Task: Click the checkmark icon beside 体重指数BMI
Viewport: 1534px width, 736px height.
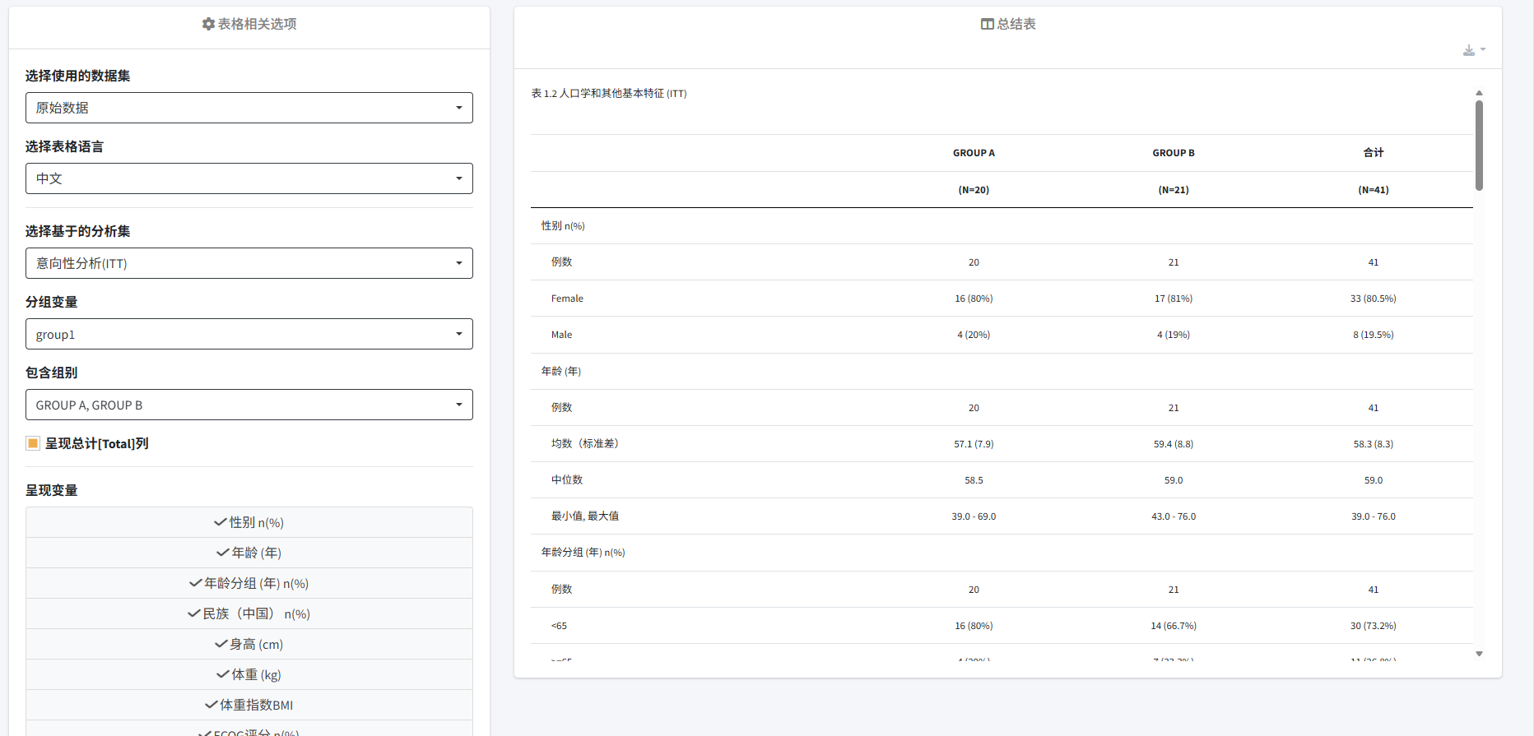Action: coord(212,705)
